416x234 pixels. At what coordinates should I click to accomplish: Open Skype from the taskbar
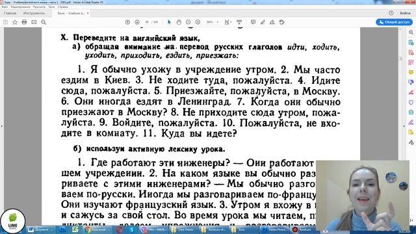point(132,229)
